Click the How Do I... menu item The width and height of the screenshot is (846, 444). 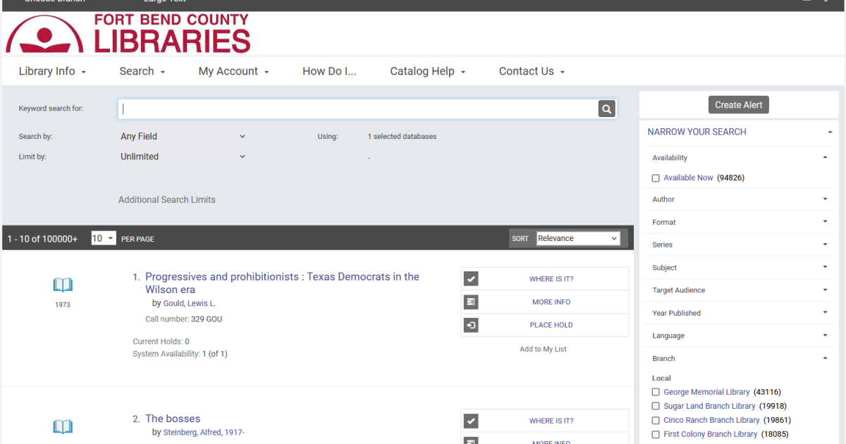click(x=329, y=71)
